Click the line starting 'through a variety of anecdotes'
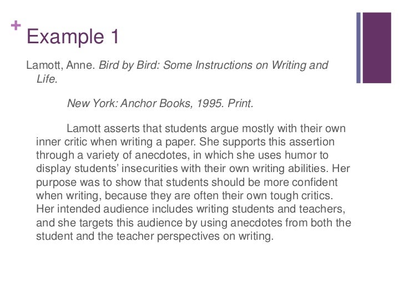404x303 pixels. click(x=182, y=155)
